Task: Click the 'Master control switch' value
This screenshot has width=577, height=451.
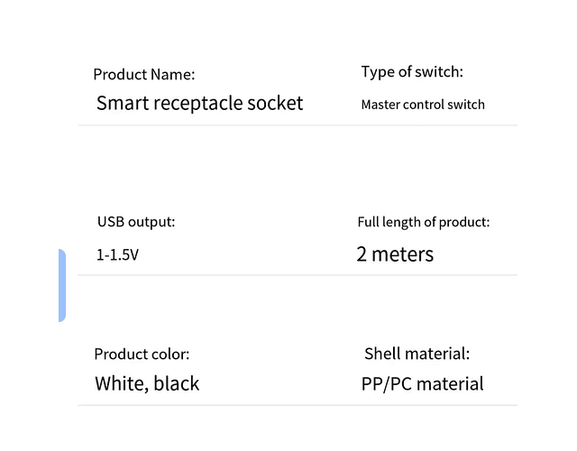Action: (x=423, y=105)
